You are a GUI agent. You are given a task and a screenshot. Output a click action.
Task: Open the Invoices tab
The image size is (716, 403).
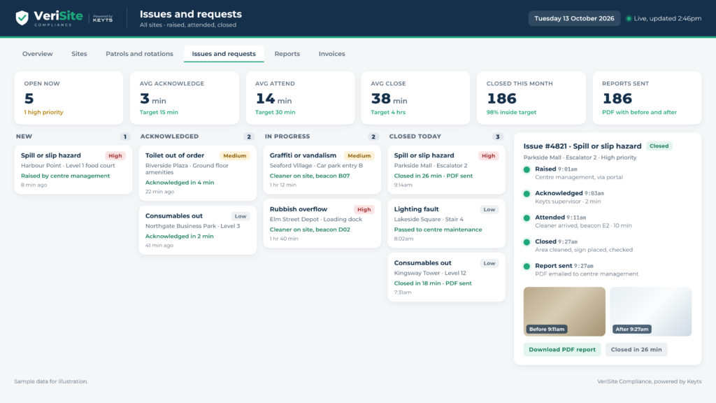[x=332, y=54]
